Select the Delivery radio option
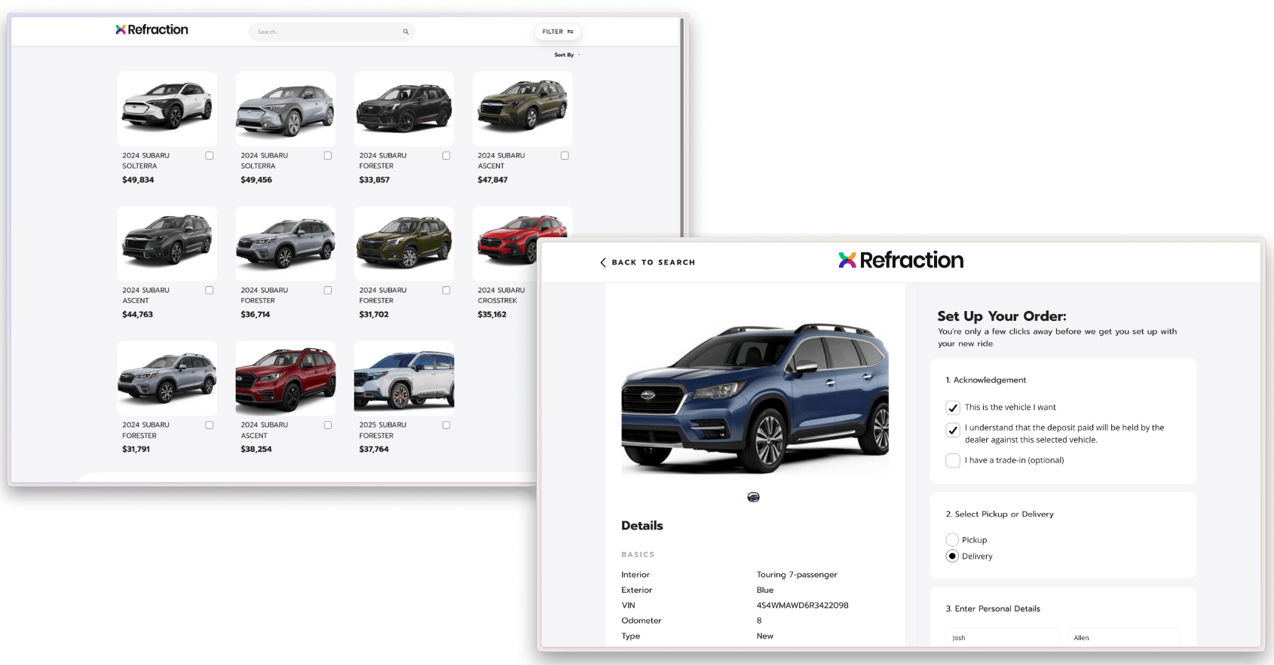1274x665 pixels. coord(952,556)
